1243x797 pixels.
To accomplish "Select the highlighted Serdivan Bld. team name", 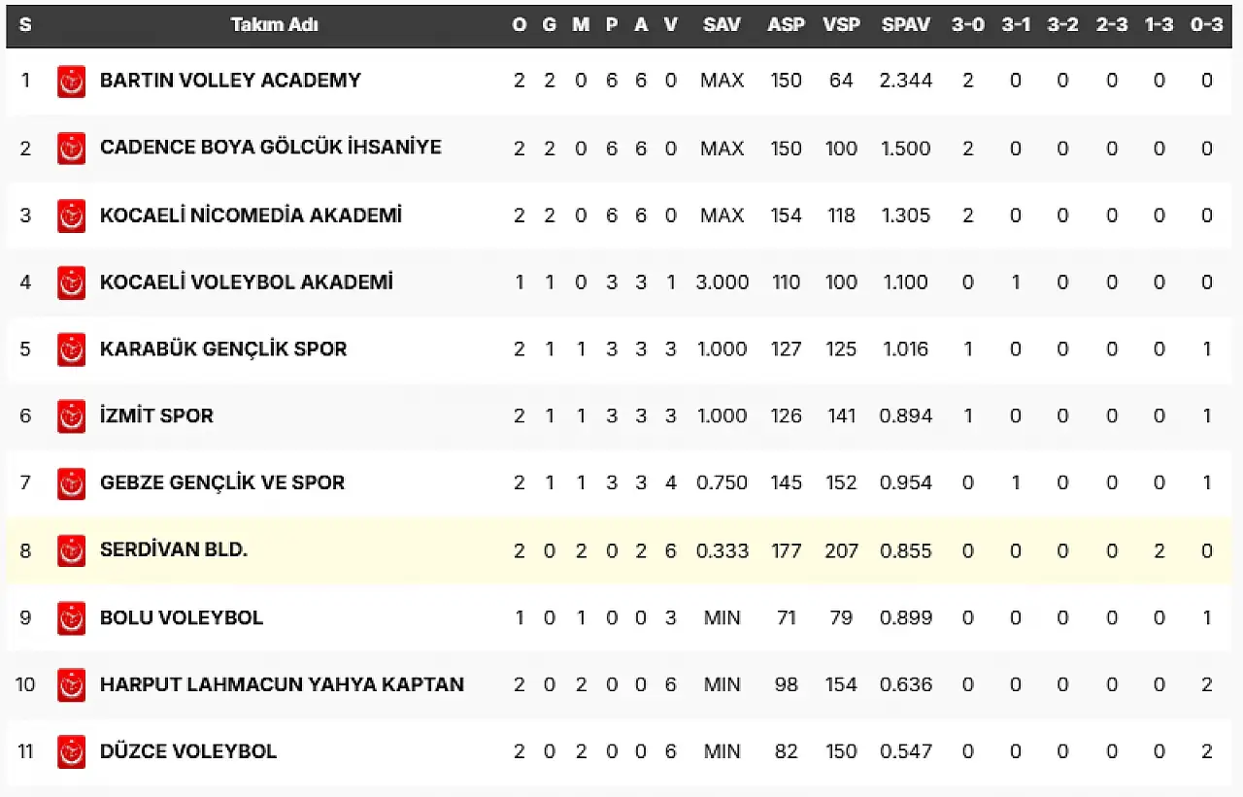I will [x=173, y=550].
